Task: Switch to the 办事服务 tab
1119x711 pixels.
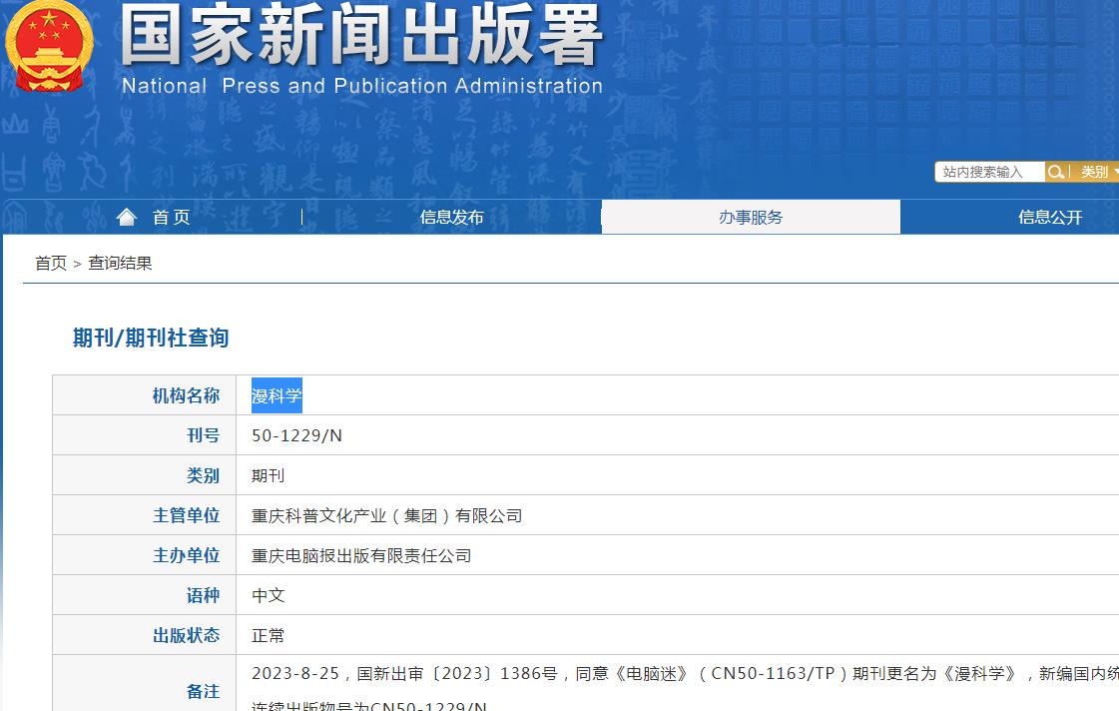Action: 750,216
